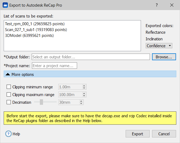Click the Project name input field
Screen dimensions: 180x143
54,66
